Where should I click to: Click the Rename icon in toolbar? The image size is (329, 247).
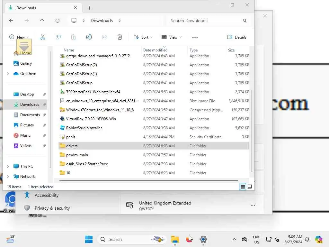pyautogui.click(x=89, y=37)
